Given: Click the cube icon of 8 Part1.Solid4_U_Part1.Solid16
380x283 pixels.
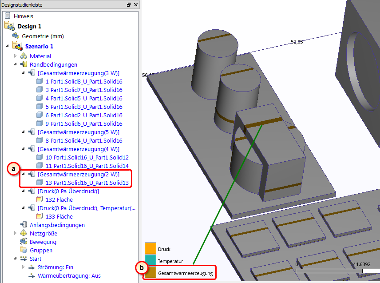Looking at the screenshot, I should [40, 140].
